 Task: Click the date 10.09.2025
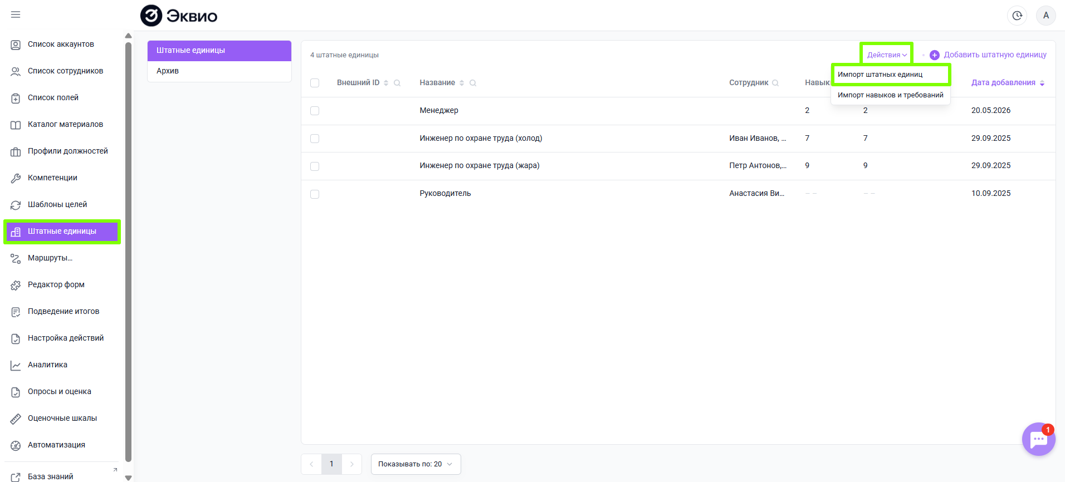991,194
